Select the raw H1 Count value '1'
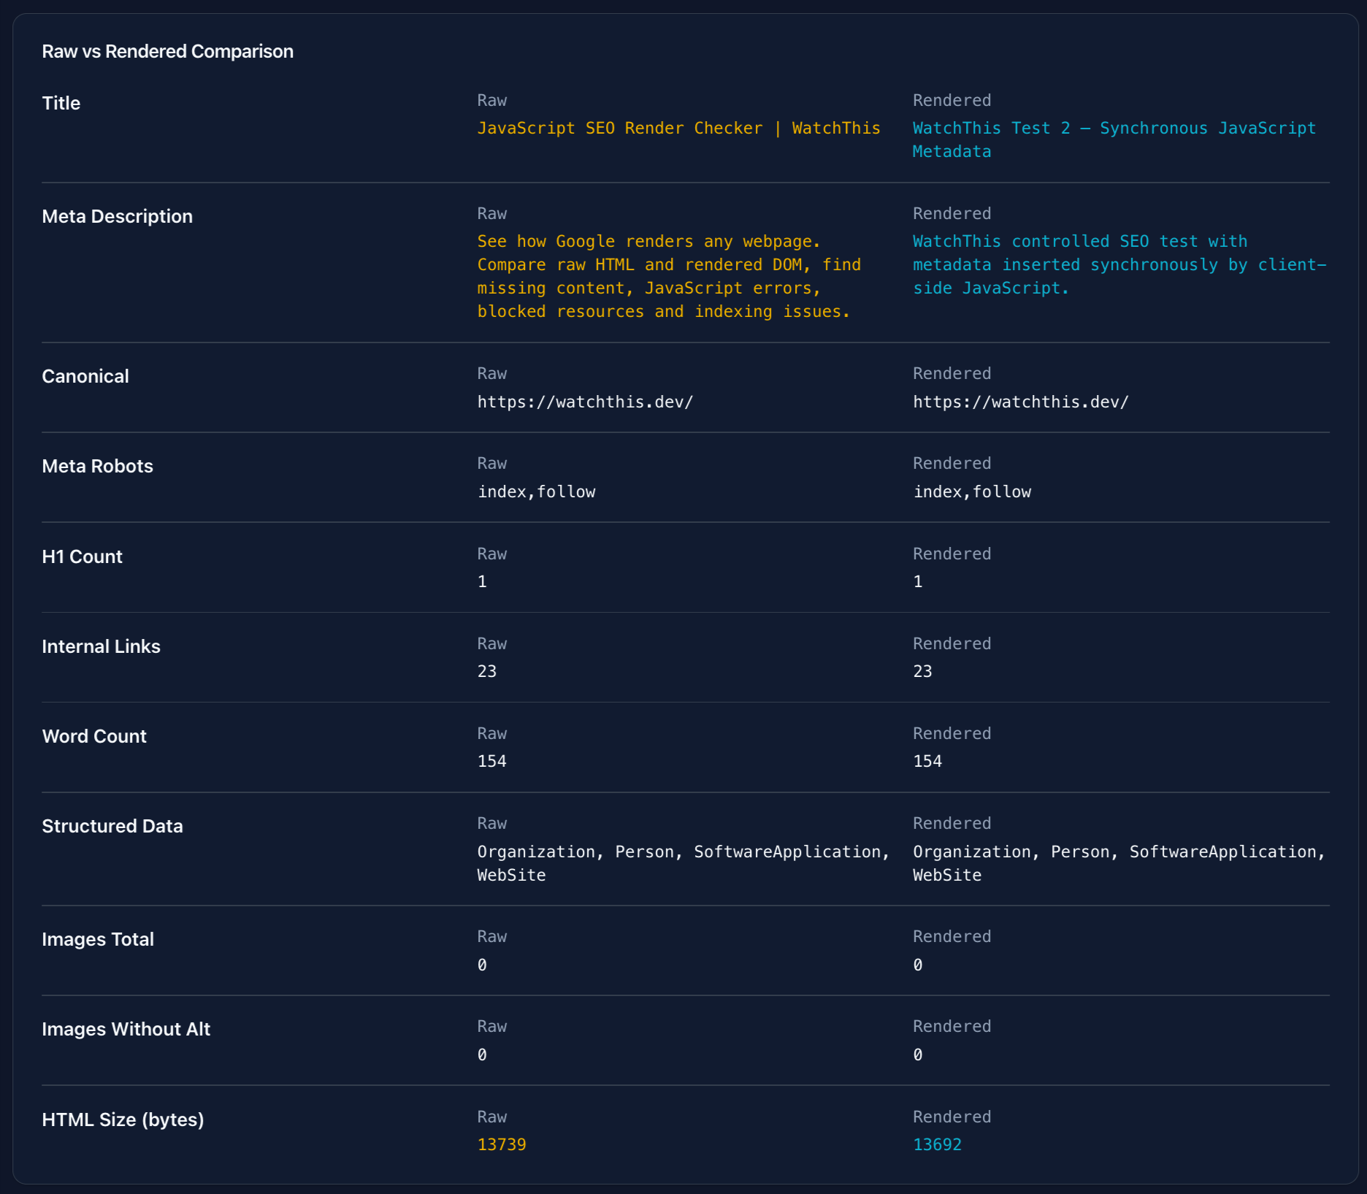The height and width of the screenshot is (1194, 1367). (x=482, y=582)
